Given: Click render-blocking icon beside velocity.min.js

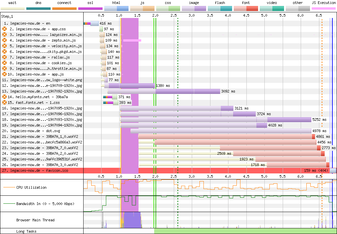Looking at the screenshot, I should (x=4, y=46).
